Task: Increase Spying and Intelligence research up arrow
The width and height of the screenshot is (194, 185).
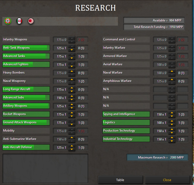Action: (x=172, y=113)
